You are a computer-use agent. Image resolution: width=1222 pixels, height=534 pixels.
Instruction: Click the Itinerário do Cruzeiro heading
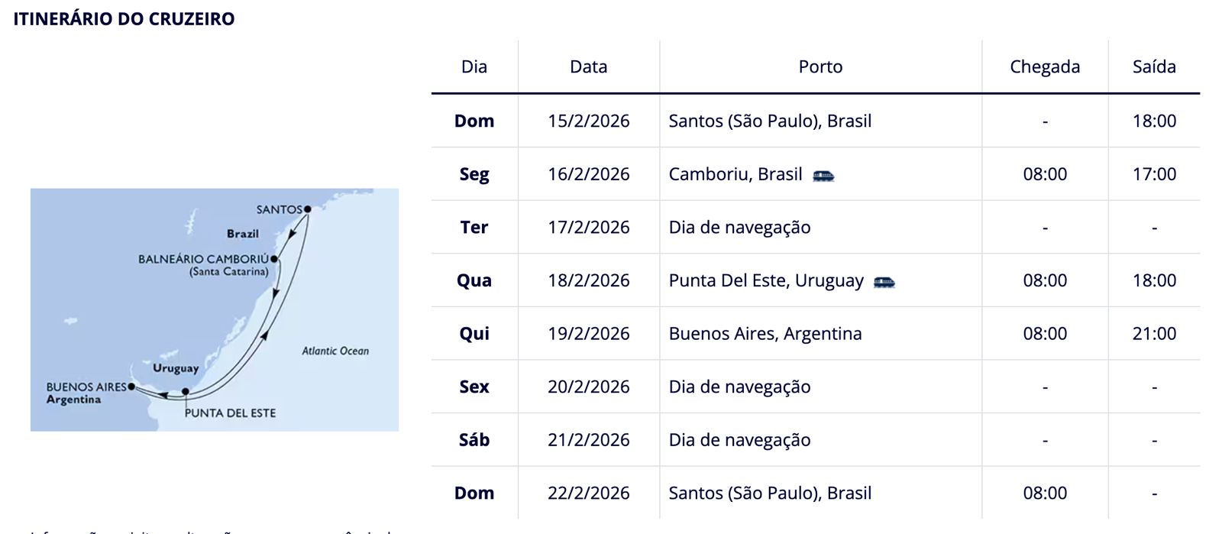[x=124, y=19]
